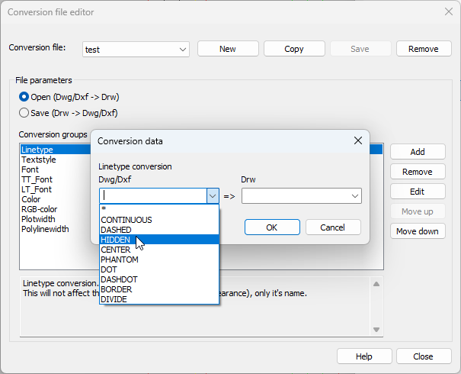
Task: Click the Copy button
Action: click(293, 49)
